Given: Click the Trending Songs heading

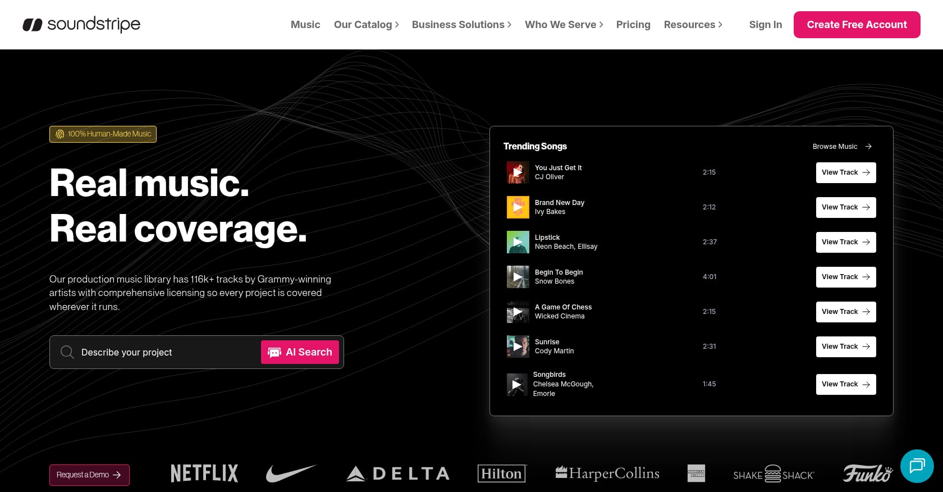Looking at the screenshot, I should (535, 146).
